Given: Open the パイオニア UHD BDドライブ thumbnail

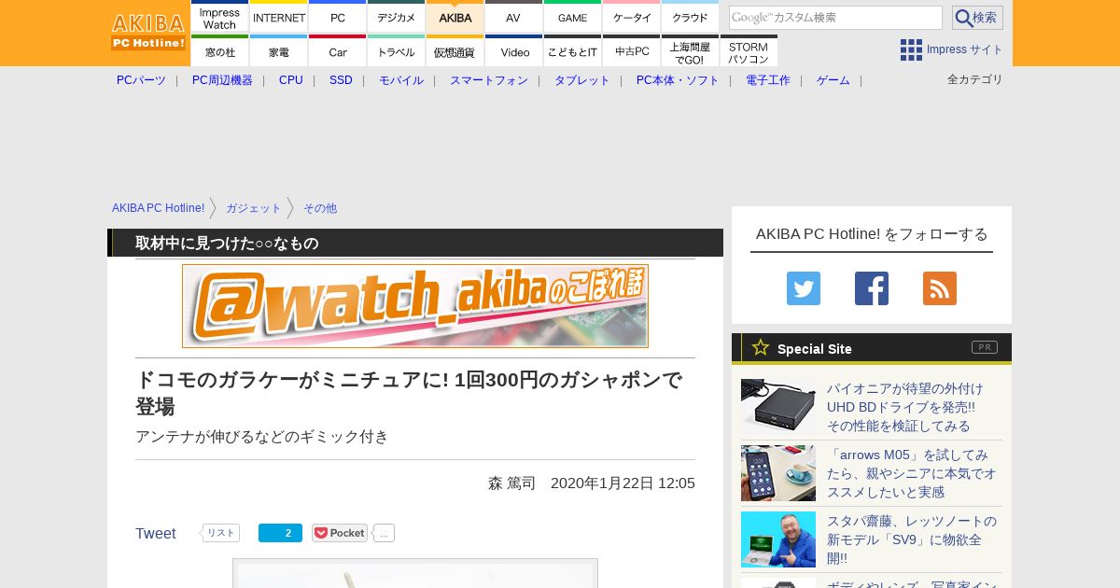Looking at the screenshot, I should [x=778, y=407].
